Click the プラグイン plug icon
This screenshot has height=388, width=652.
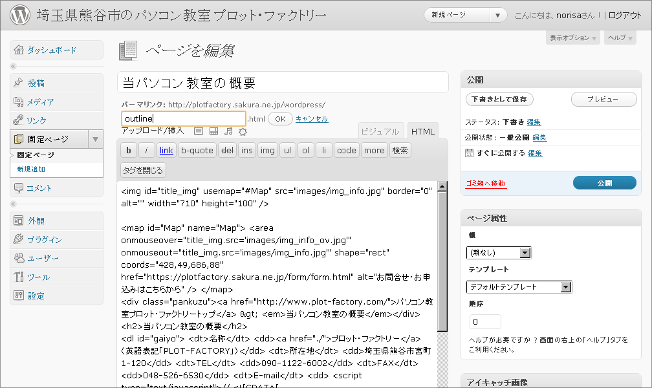(18, 239)
